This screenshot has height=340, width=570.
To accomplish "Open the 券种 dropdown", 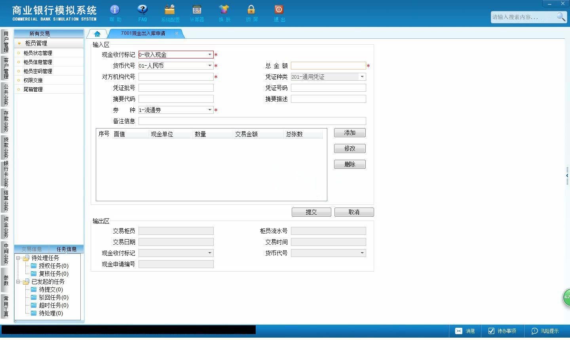I will [x=210, y=110].
